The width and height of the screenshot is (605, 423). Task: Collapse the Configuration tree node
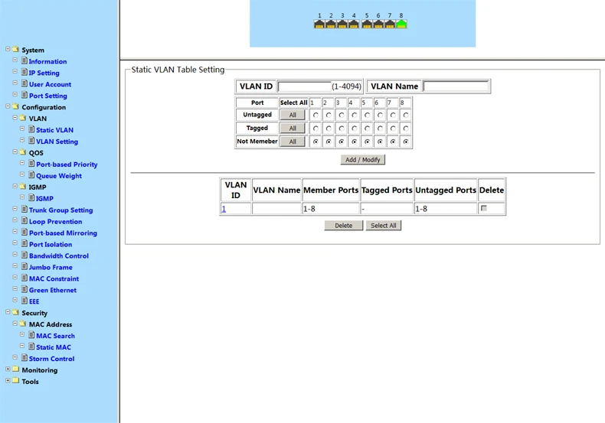coord(8,106)
